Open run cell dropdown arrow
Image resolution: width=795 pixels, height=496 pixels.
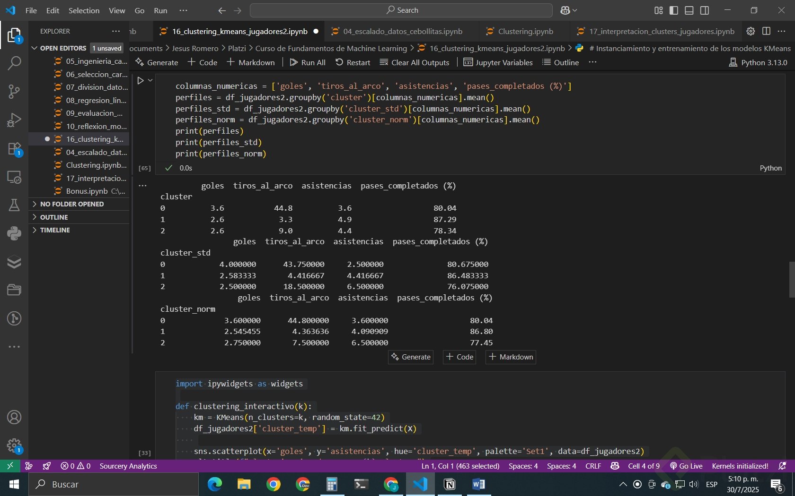click(x=150, y=80)
